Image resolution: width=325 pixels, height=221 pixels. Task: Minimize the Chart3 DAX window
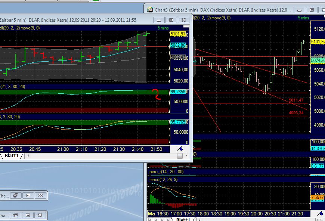pyautogui.click(x=299, y=10)
